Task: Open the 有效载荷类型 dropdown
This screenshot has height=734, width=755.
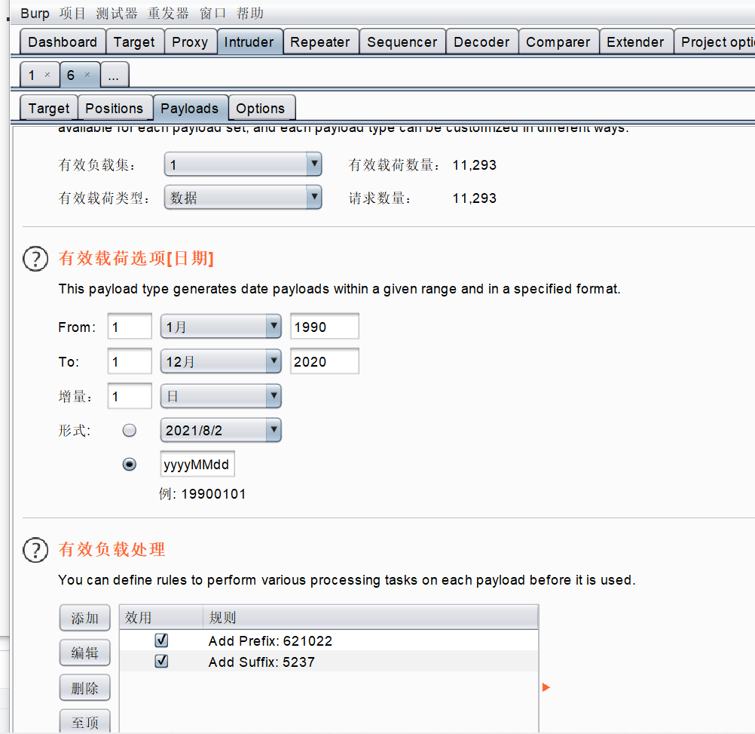Action: point(243,197)
